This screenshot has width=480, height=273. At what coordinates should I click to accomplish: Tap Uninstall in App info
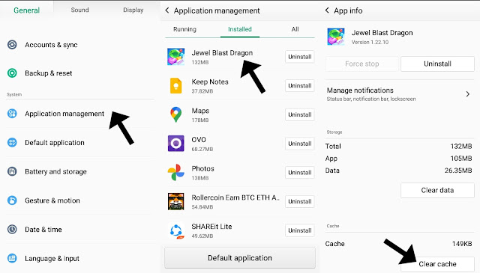437,64
